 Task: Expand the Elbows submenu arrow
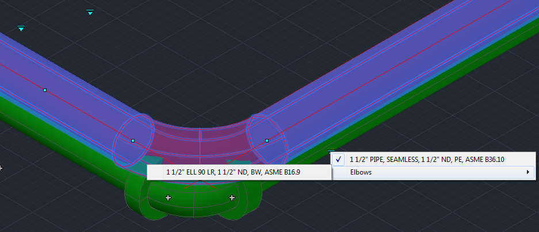point(528,172)
